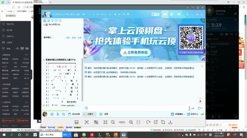Select the edit note tab icon

pos(56,20)
